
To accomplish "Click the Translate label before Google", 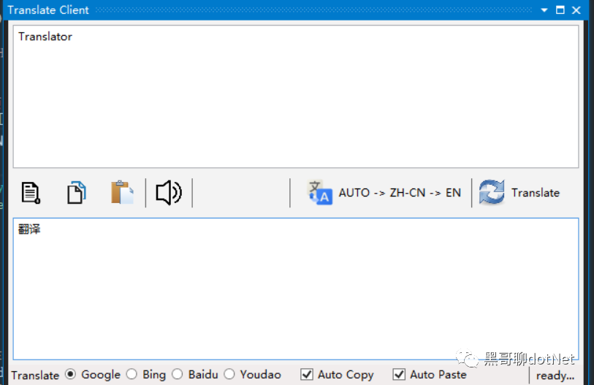I will tap(35, 376).
